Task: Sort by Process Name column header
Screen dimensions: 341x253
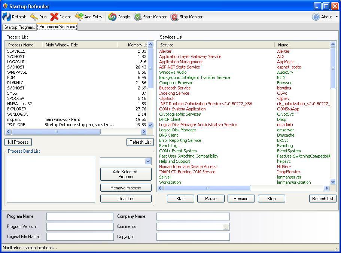Action: [24, 45]
